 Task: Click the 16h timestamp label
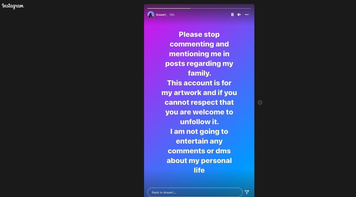tap(171, 15)
